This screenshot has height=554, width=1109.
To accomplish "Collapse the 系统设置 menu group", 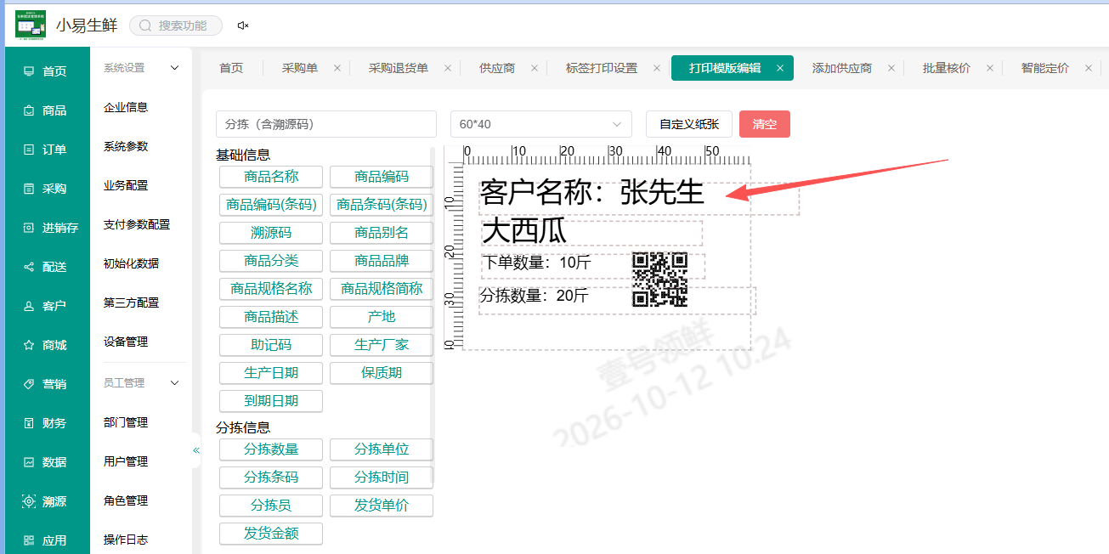I will click(175, 68).
